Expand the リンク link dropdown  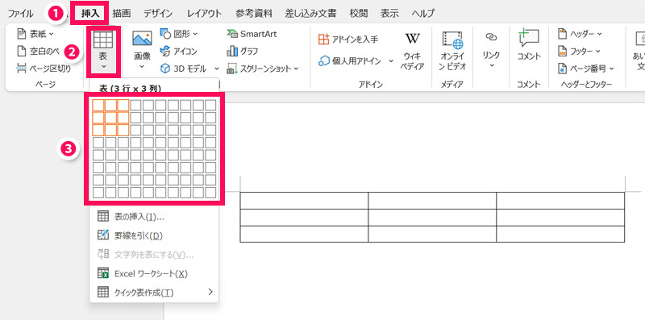point(491,66)
